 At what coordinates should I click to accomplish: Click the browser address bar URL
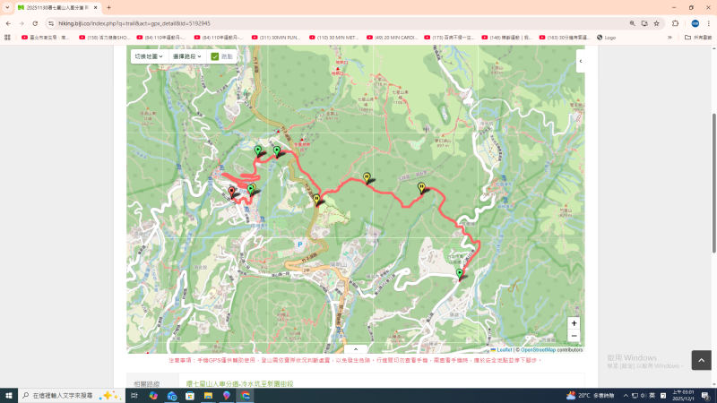click(269, 23)
